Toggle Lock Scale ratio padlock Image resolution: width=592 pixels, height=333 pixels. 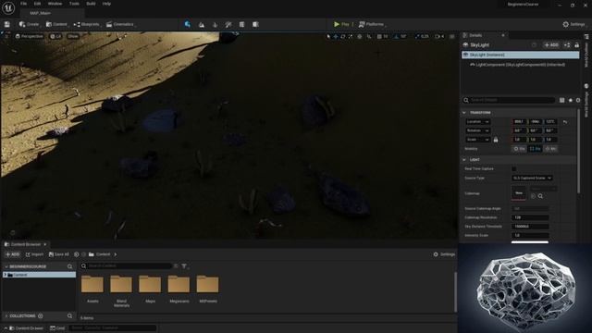(496, 140)
